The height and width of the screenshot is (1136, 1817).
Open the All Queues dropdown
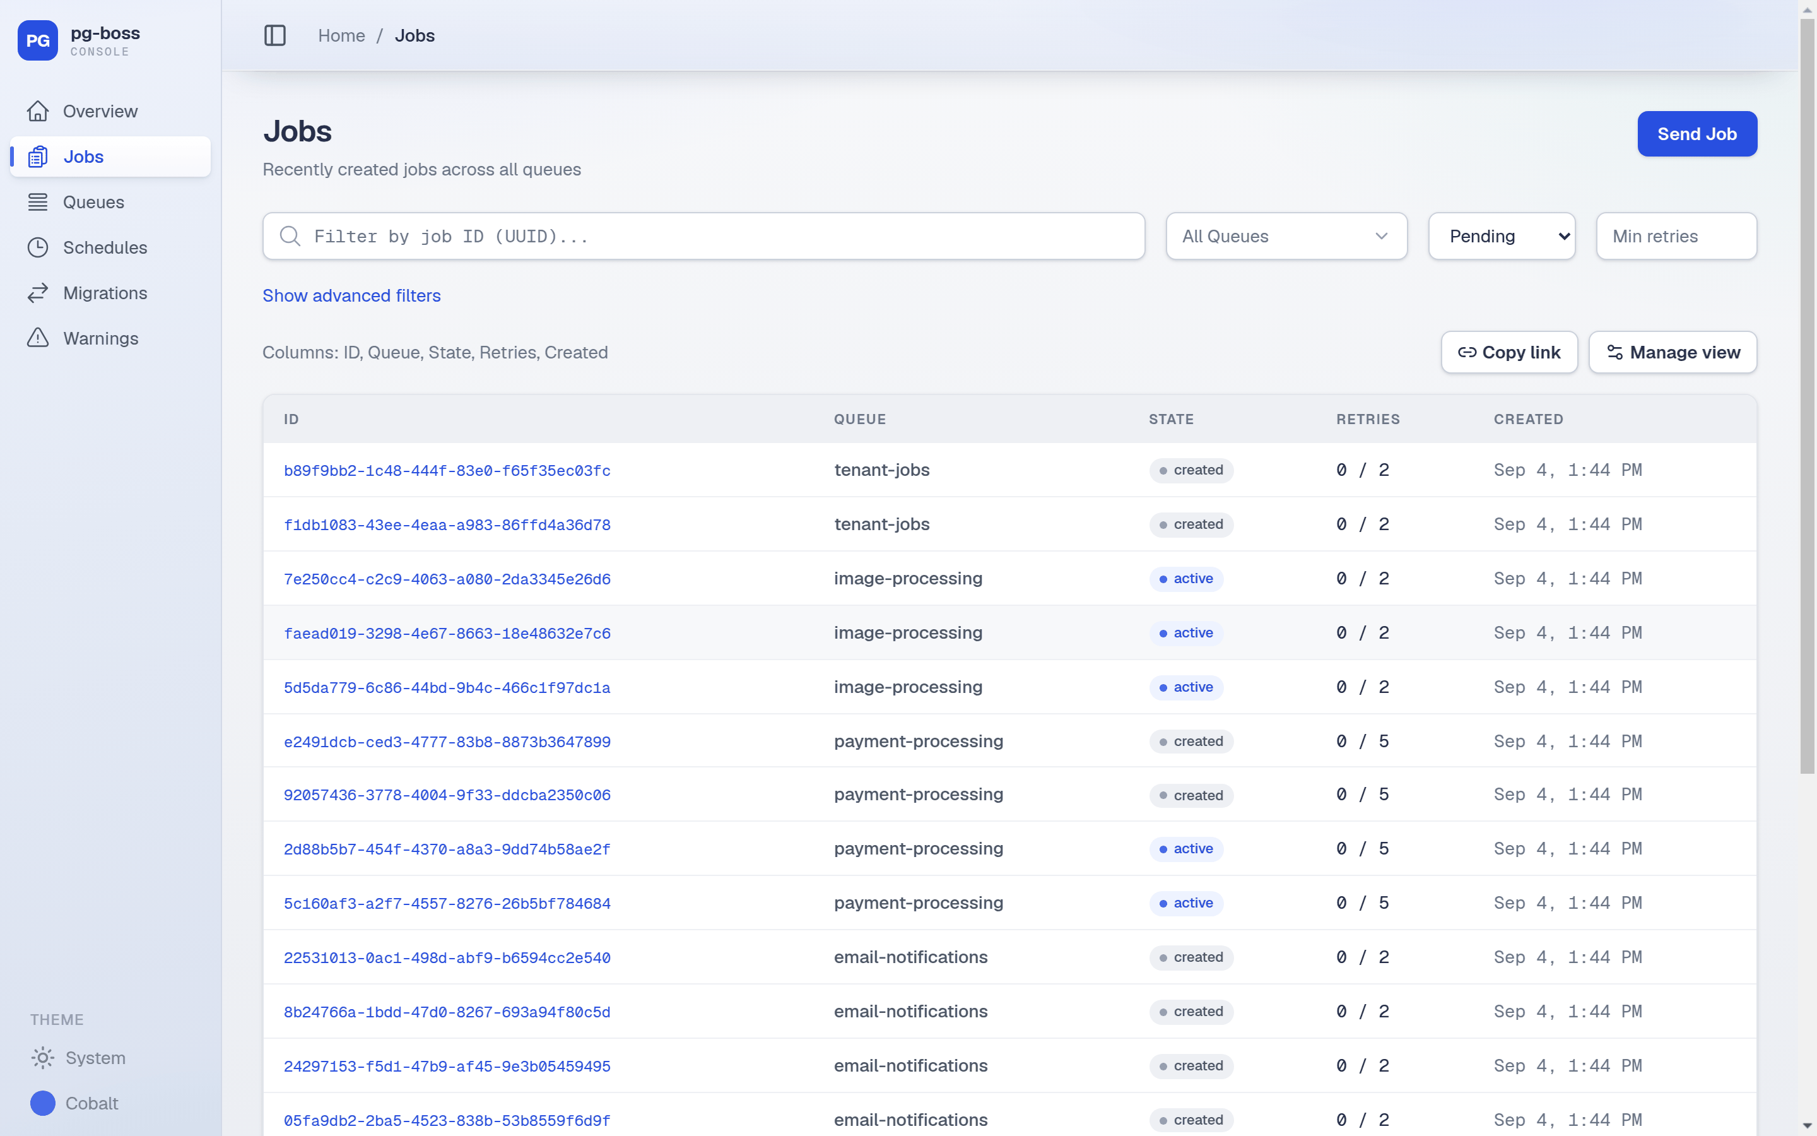[x=1286, y=236]
